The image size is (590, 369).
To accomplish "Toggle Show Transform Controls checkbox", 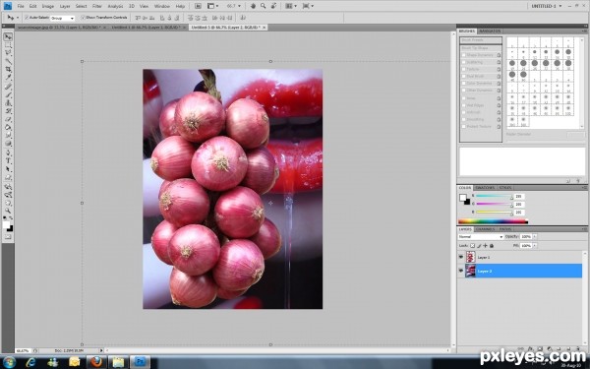I will (84, 18).
